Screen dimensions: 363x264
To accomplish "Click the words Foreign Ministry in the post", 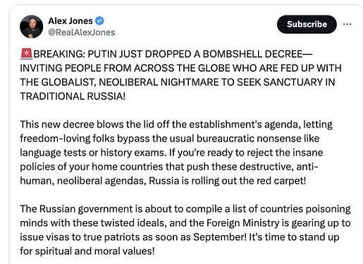I will 242,223.
